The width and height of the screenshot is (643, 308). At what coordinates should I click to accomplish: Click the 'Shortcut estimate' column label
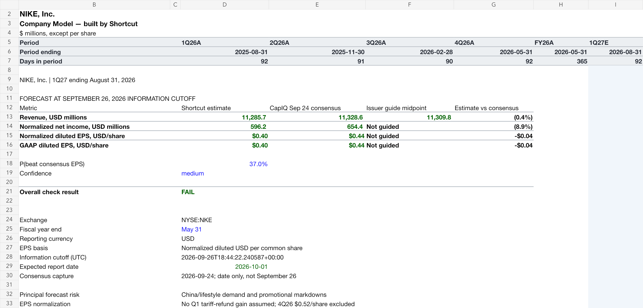[x=206, y=108]
